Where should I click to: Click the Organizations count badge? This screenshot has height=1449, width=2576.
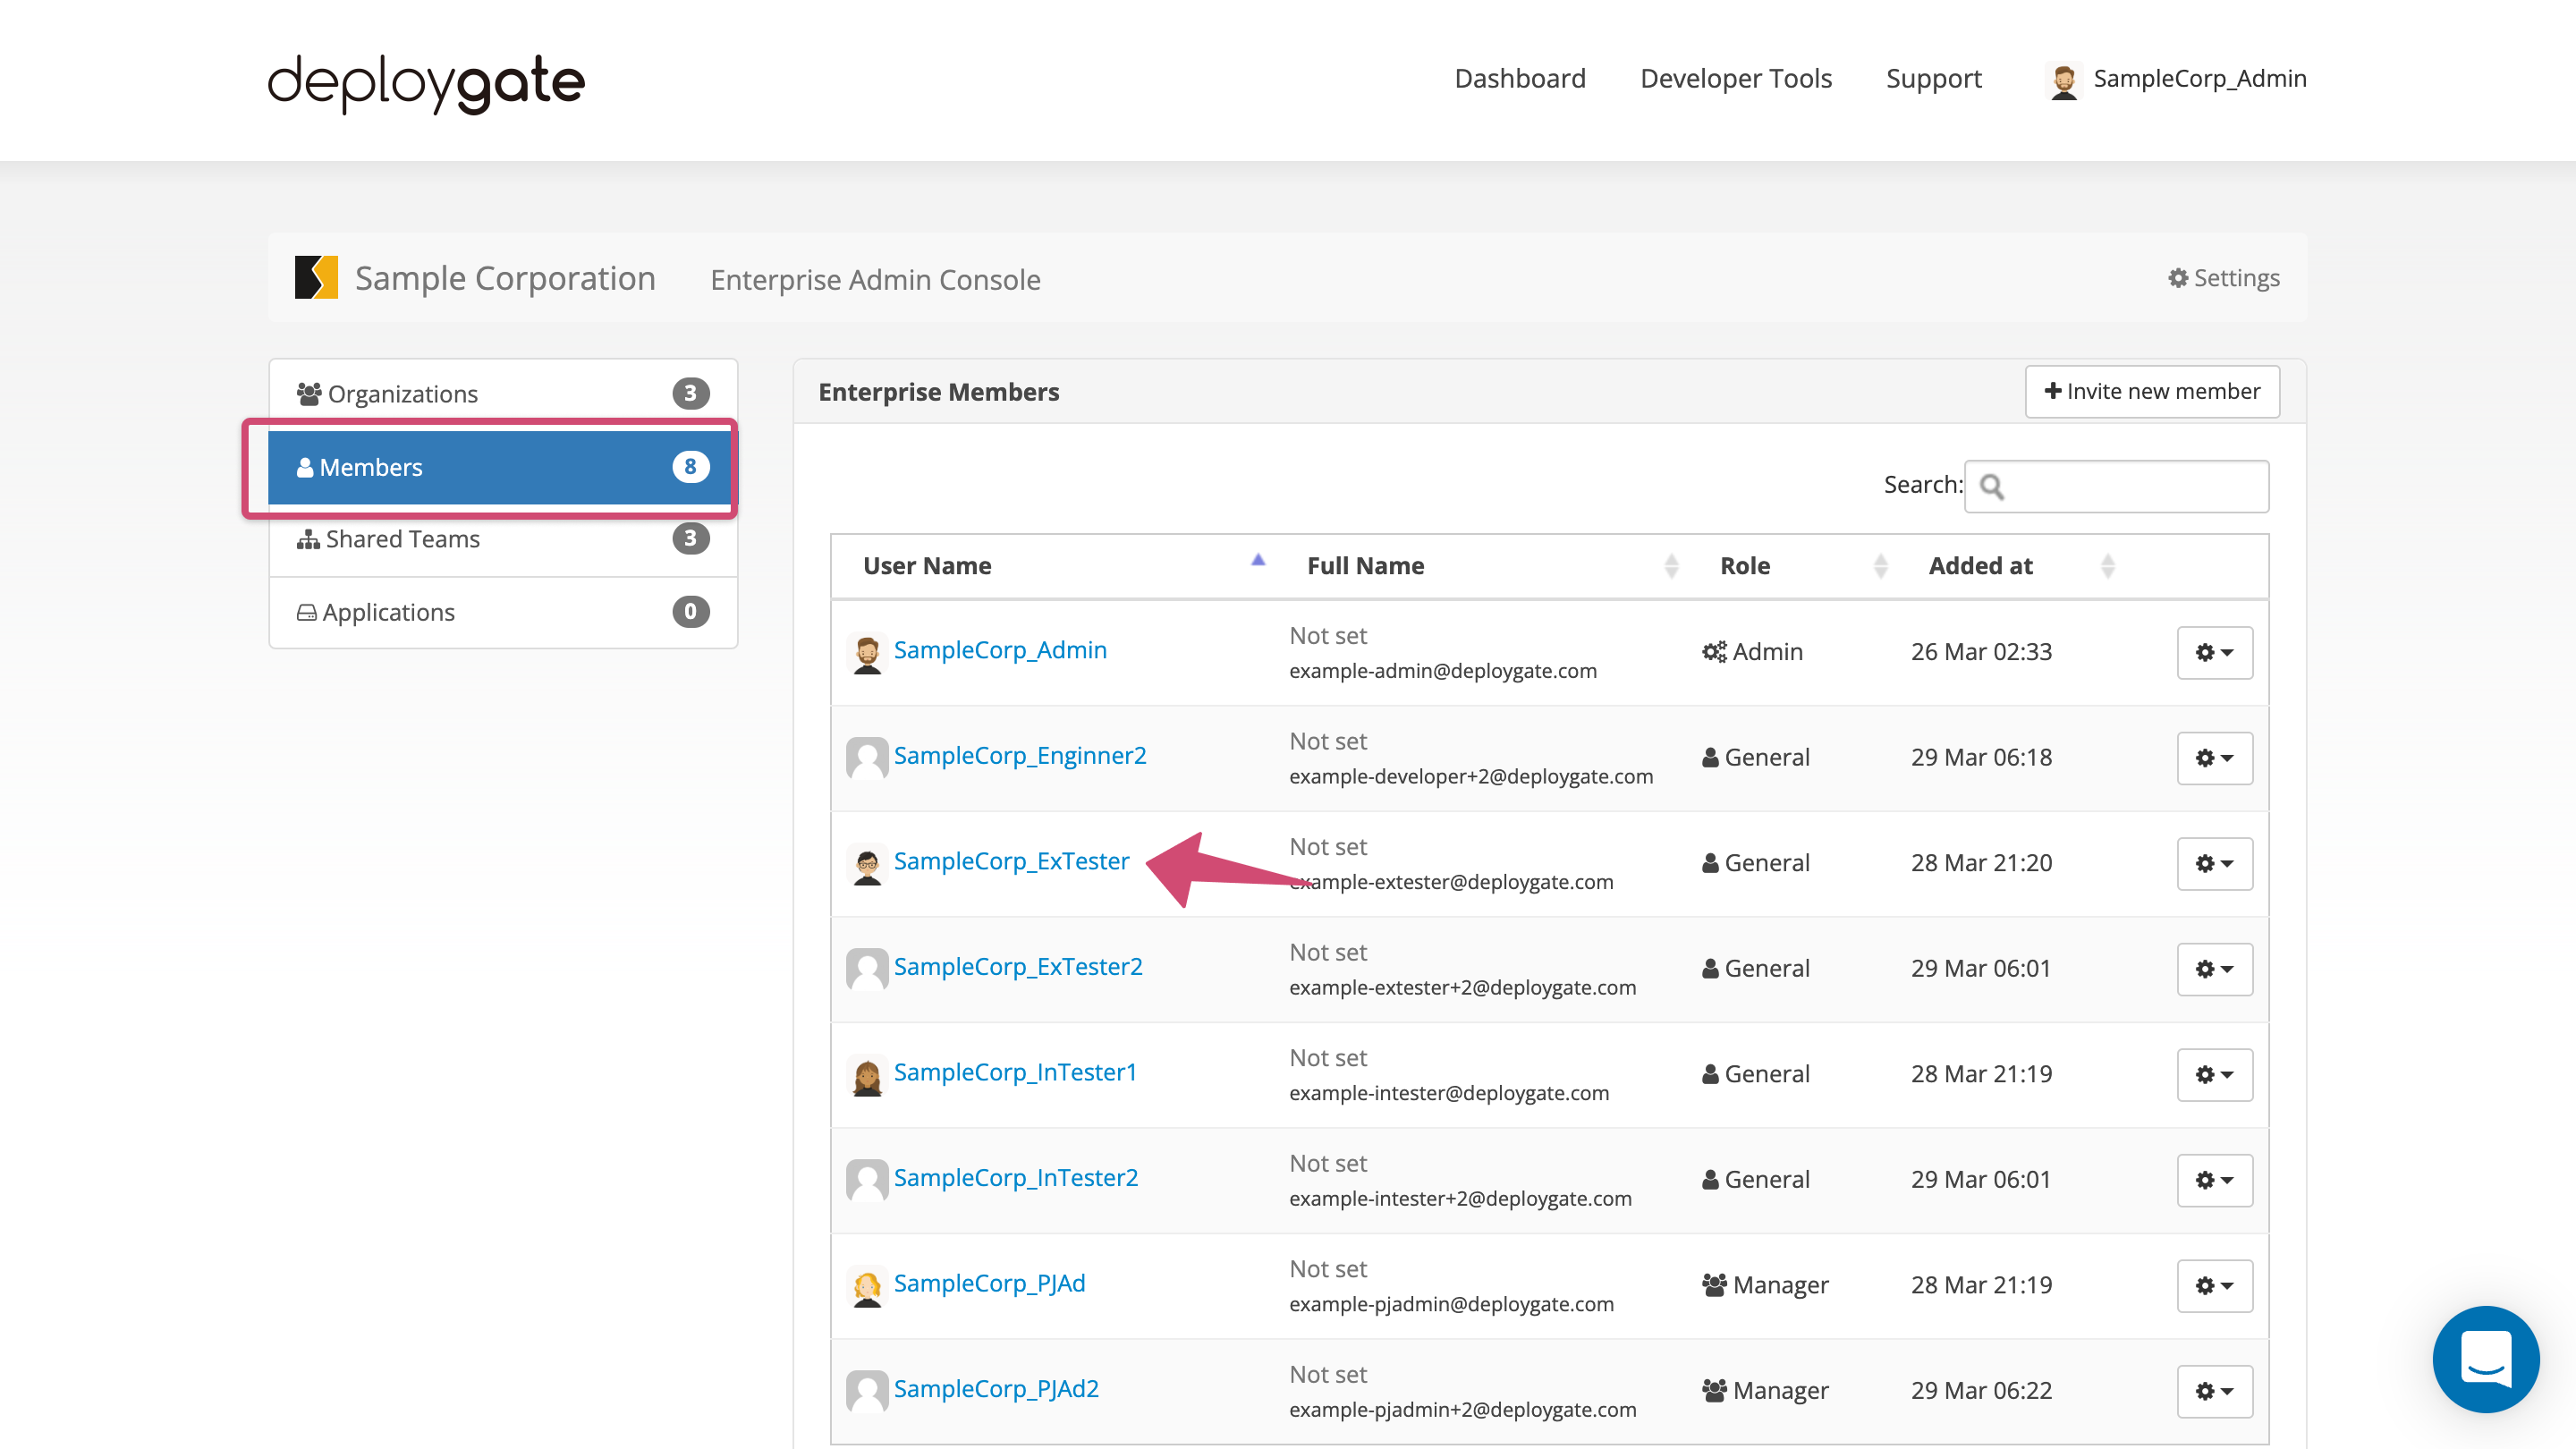[x=690, y=393]
